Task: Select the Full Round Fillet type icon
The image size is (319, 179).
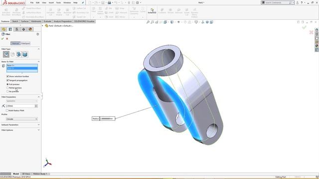Action: pos(25,54)
